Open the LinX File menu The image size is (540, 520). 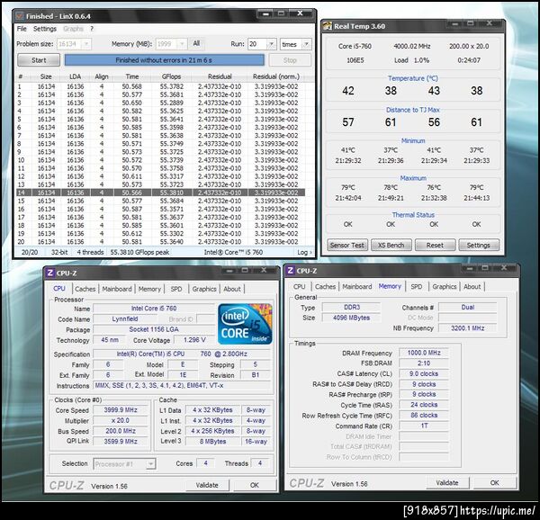(x=22, y=29)
